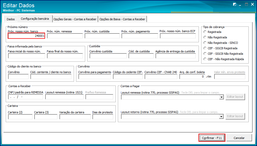Click the Carteira (3) field
The height and width of the screenshot is (146, 257).
46,117
